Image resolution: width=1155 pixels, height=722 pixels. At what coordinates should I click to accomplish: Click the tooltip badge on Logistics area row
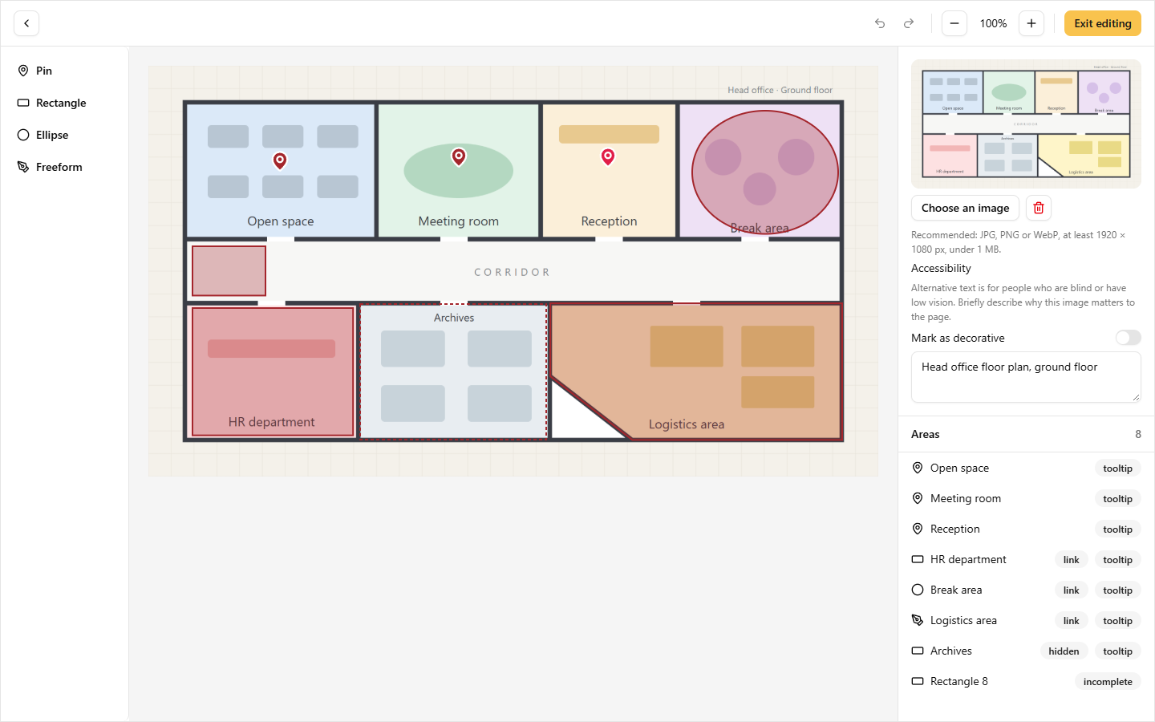1117,621
